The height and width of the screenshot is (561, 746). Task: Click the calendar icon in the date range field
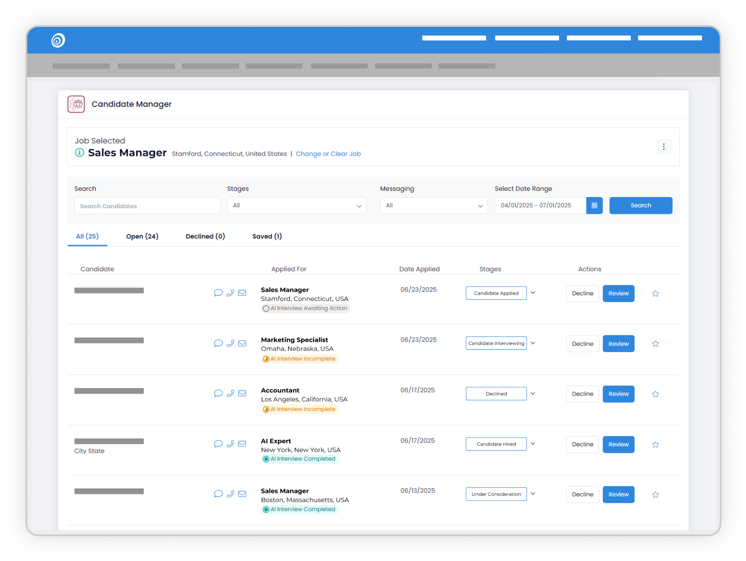click(594, 205)
